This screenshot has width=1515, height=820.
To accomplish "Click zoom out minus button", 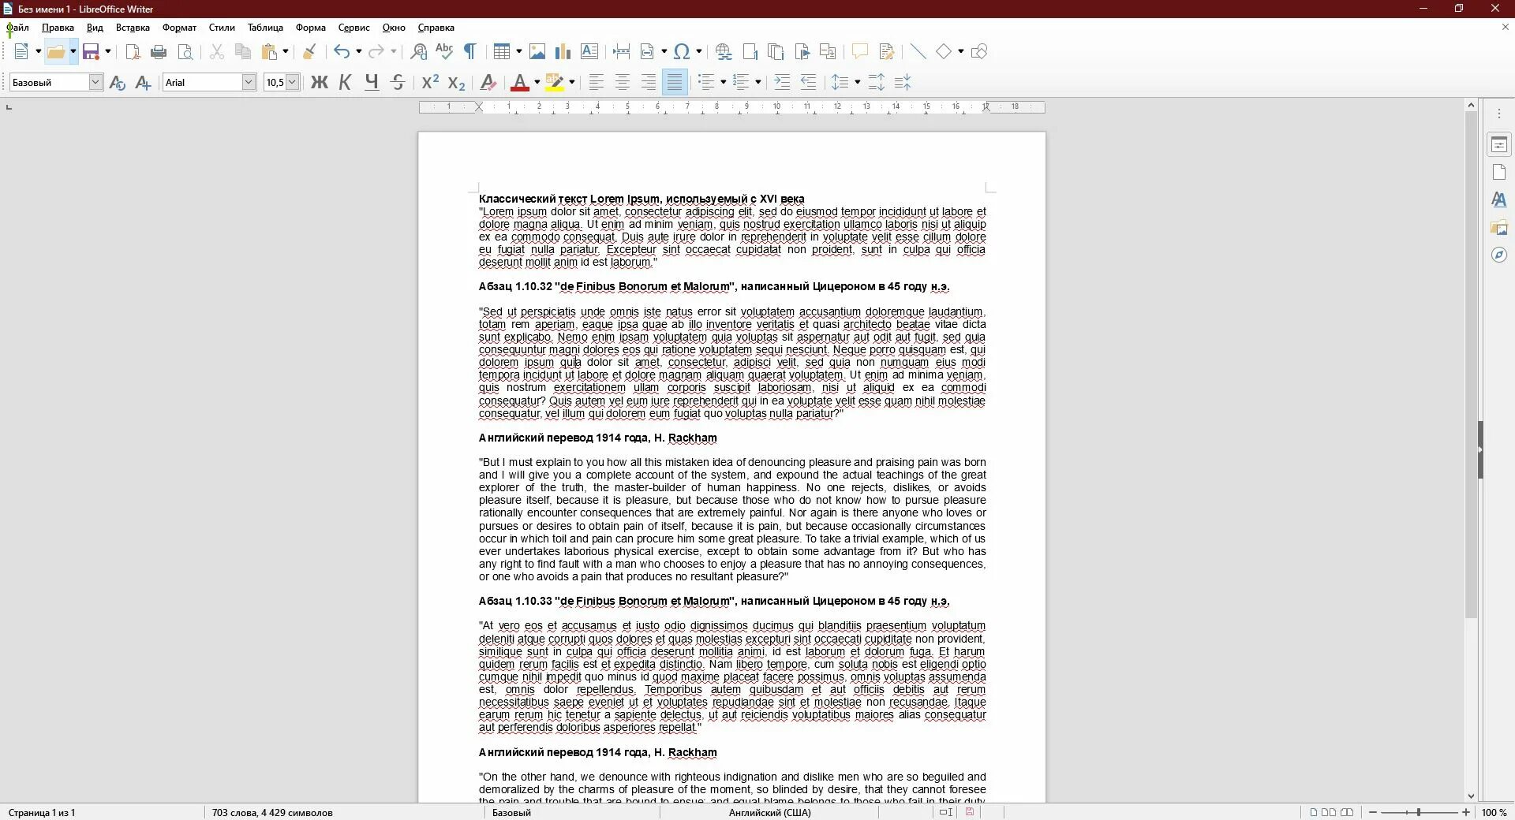I will click(1373, 812).
